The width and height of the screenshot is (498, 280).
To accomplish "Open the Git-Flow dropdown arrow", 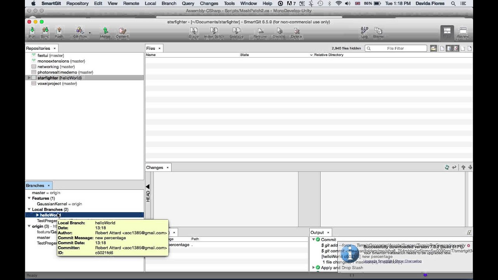I will 90,33.
